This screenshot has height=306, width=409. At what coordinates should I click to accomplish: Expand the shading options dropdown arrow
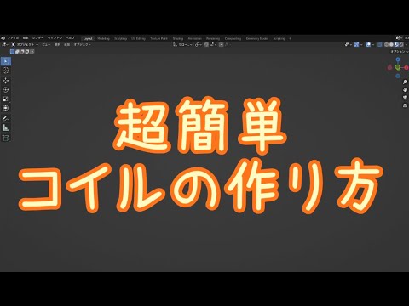coord(406,45)
